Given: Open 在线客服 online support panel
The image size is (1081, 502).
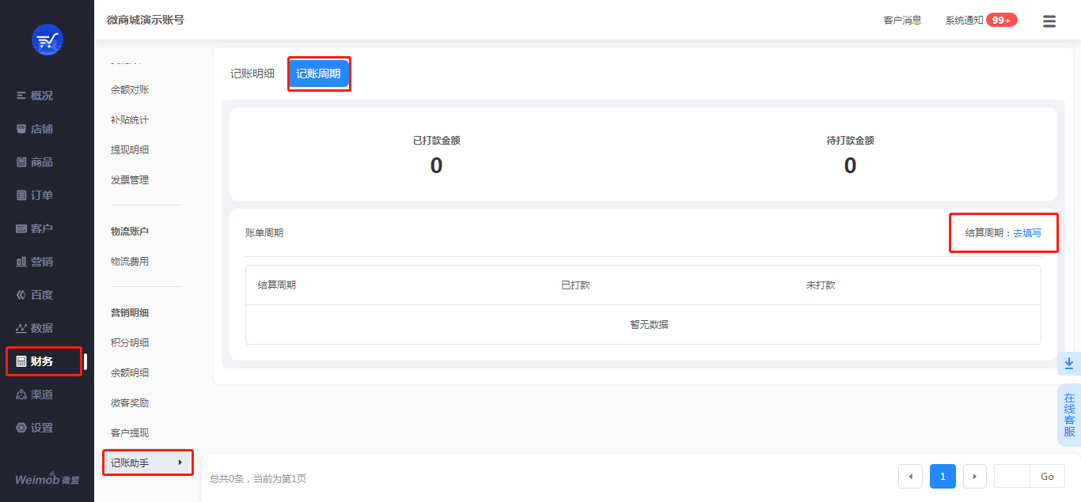Looking at the screenshot, I should [x=1069, y=415].
